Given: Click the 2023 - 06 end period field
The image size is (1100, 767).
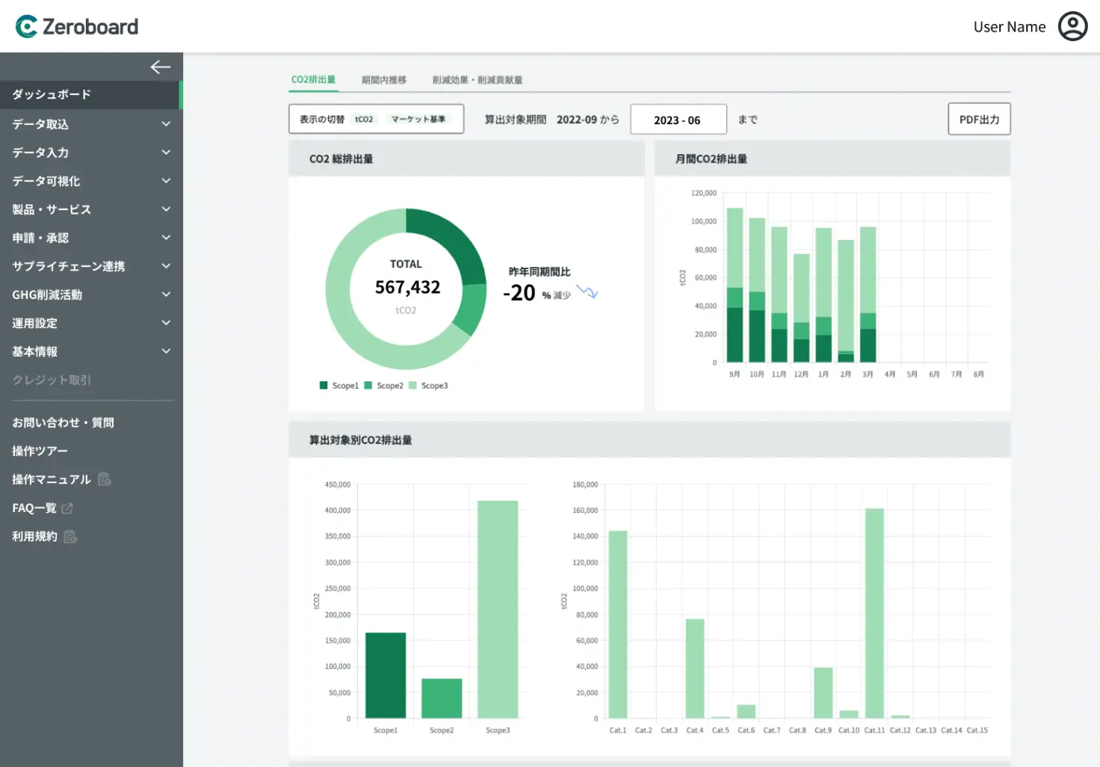Looking at the screenshot, I should point(679,120).
